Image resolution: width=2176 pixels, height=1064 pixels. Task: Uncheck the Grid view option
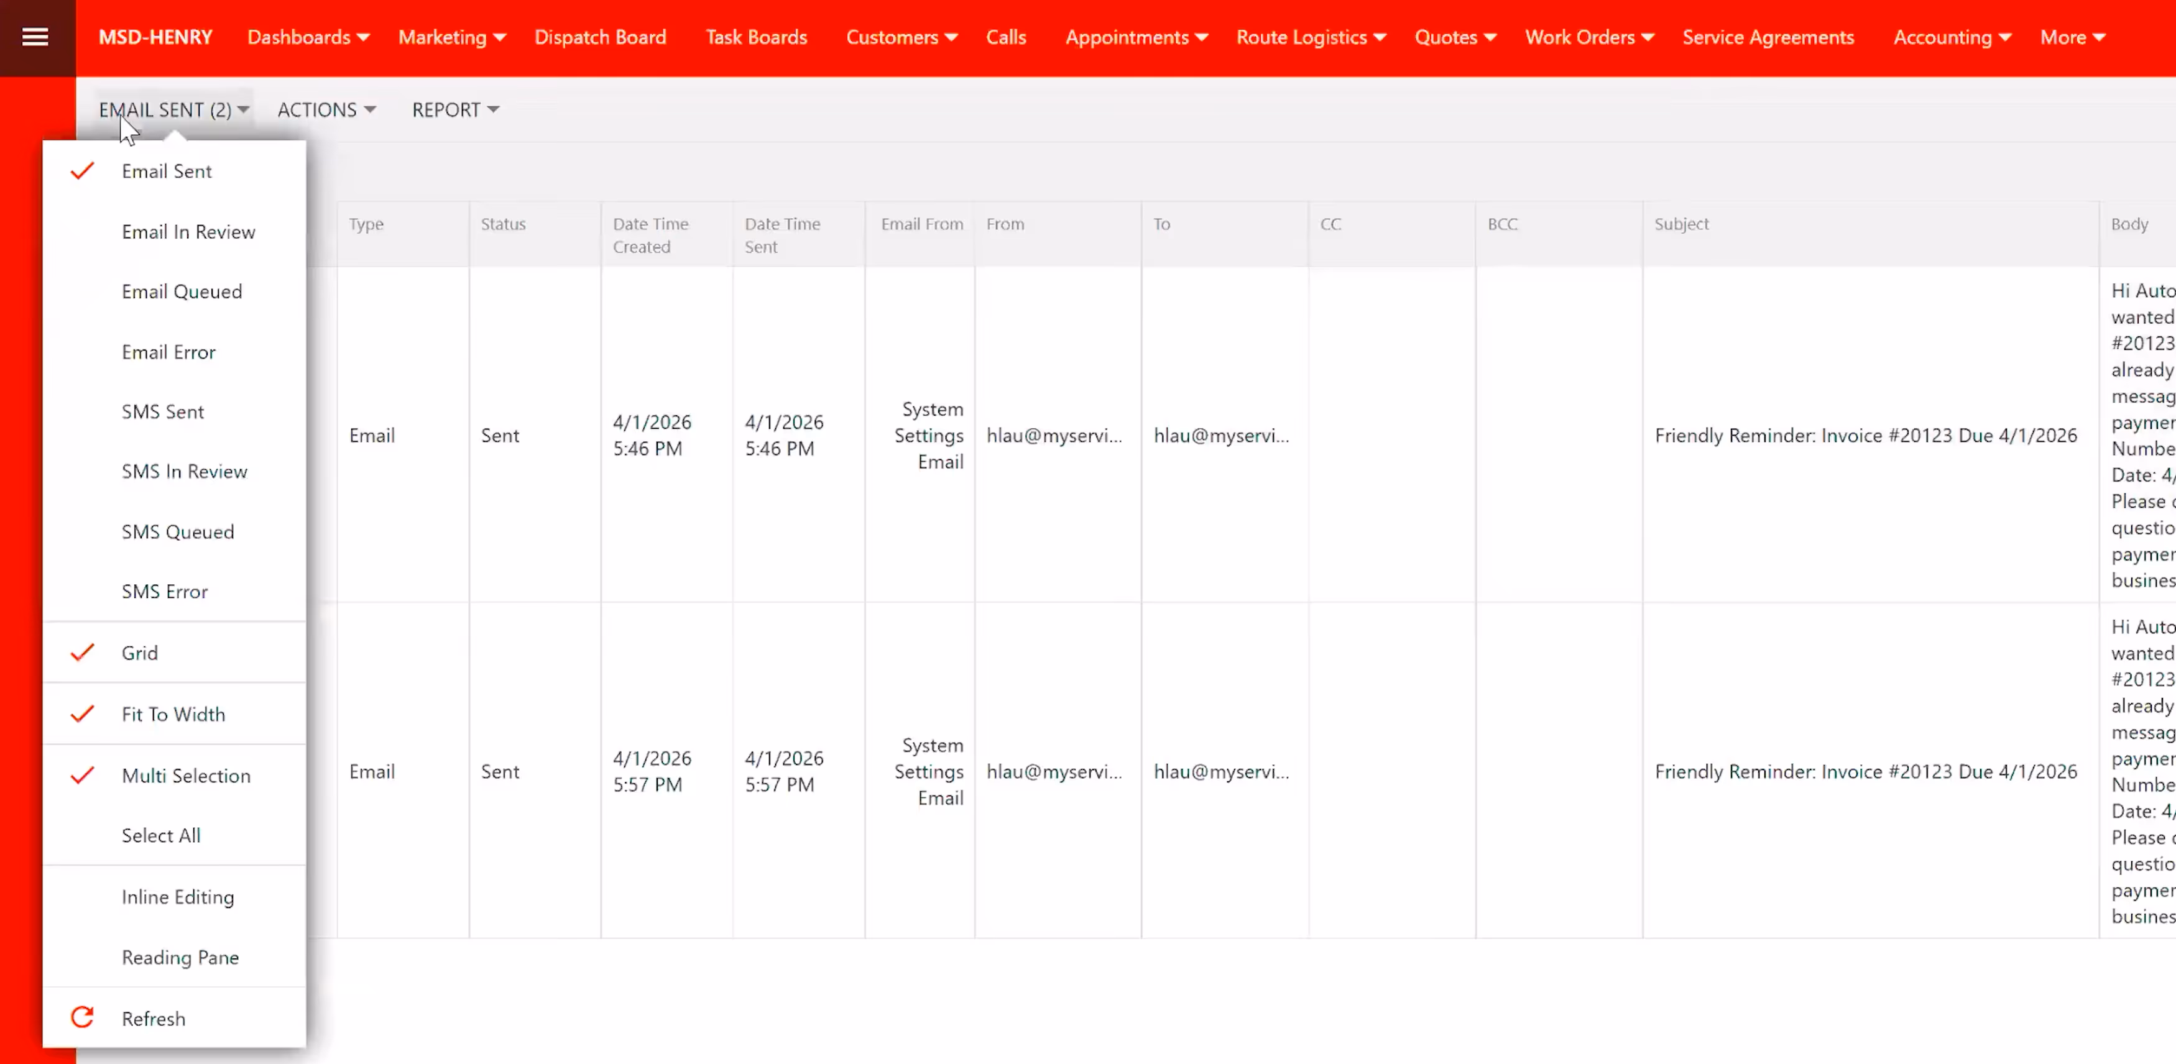point(139,653)
